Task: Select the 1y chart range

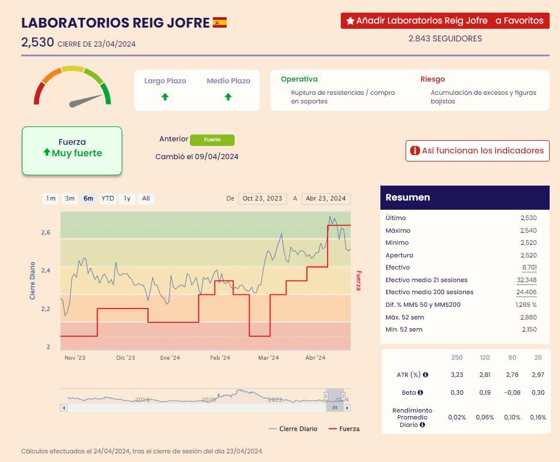Action: [127, 198]
